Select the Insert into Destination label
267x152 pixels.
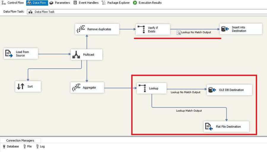click(239, 29)
